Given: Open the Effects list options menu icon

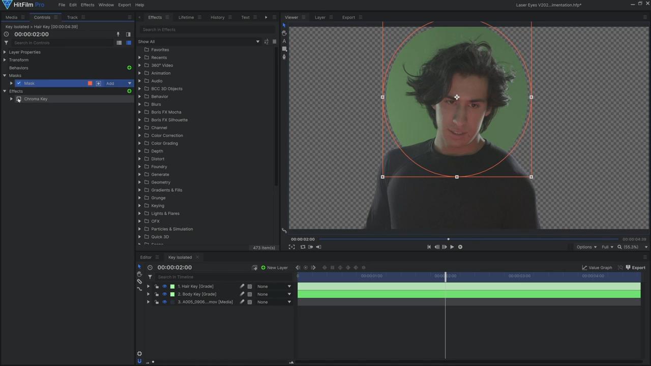Looking at the screenshot, I should (x=274, y=42).
